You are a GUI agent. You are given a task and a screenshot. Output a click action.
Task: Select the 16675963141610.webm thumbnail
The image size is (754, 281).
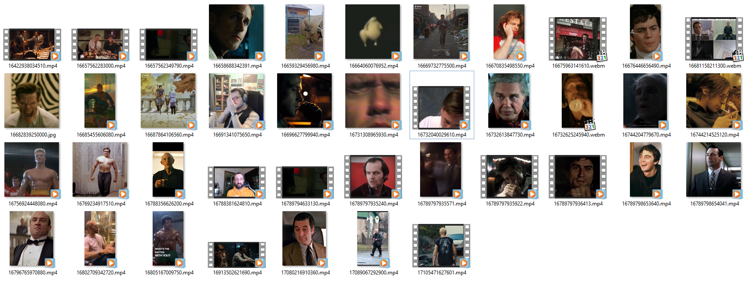pos(578,39)
